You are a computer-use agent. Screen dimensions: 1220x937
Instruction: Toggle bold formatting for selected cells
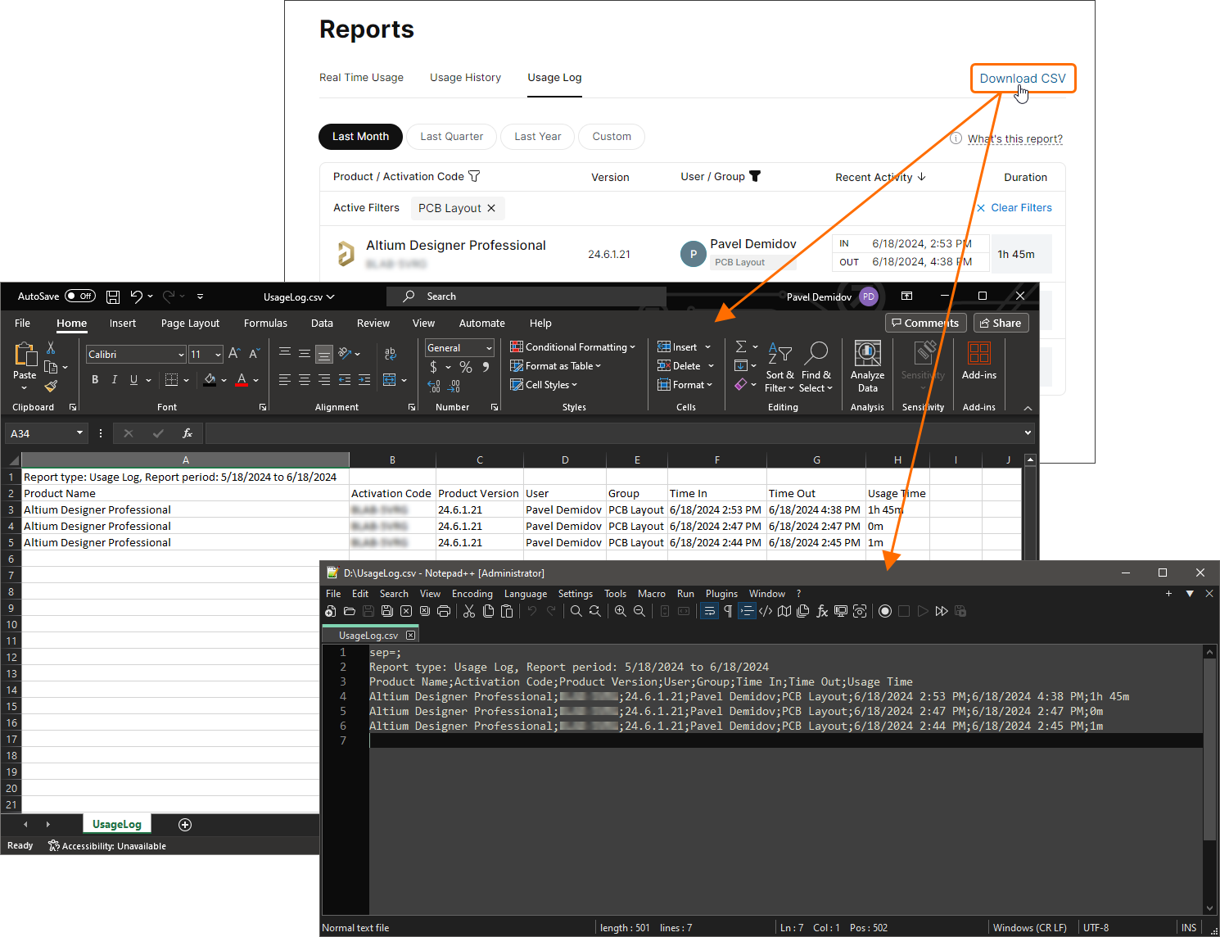click(x=95, y=379)
